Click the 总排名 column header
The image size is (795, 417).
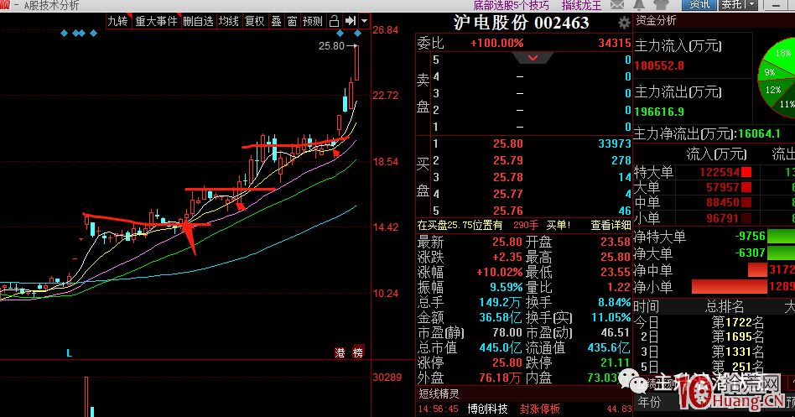(x=725, y=306)
